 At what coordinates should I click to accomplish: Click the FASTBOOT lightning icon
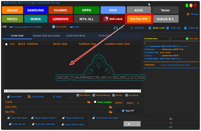(x=132, y=28)
